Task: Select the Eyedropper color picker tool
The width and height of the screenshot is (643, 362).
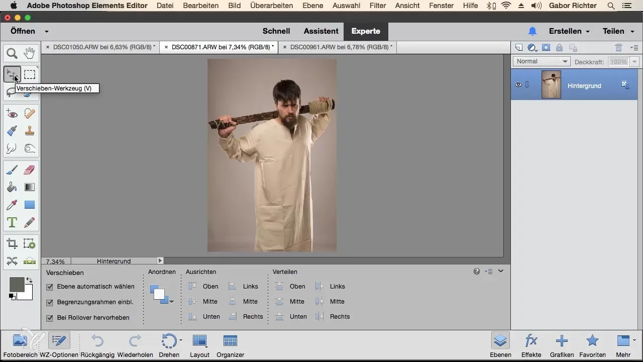Action: [12, 205]
